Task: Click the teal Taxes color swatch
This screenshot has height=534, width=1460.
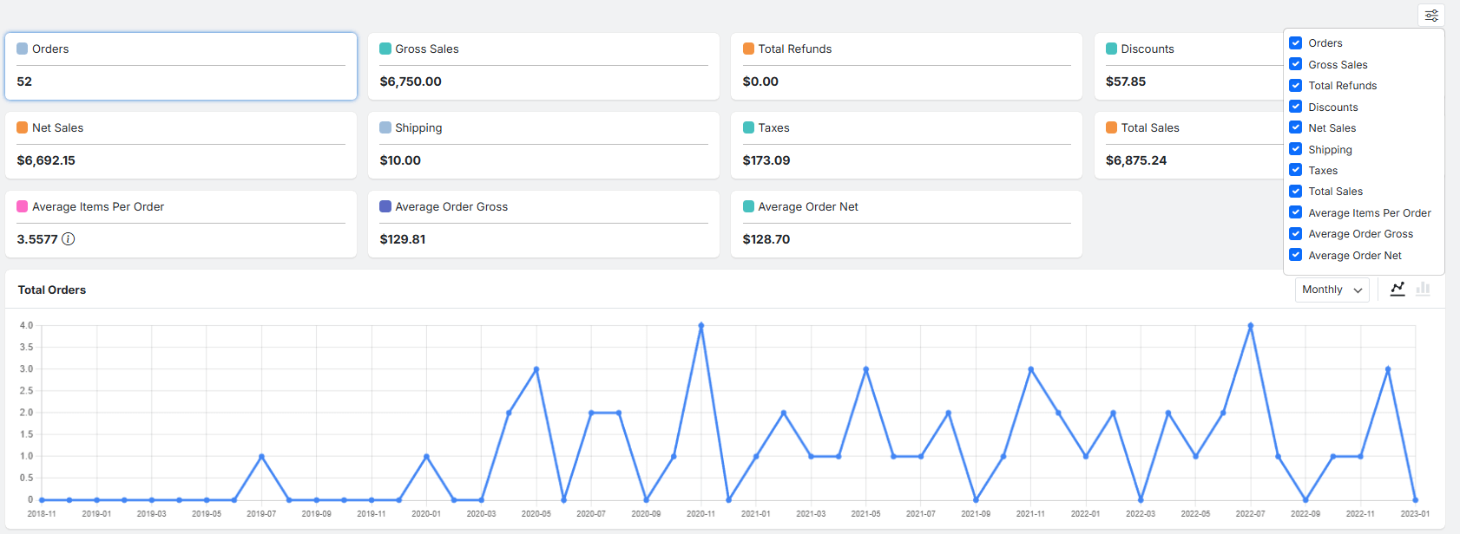Action: [748, 128]
